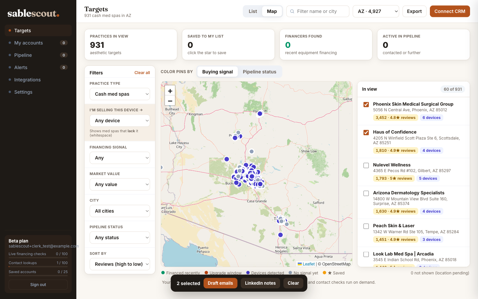478x299 pixels.
Task: Color pins by Buying signal
Action: point(217,72)
